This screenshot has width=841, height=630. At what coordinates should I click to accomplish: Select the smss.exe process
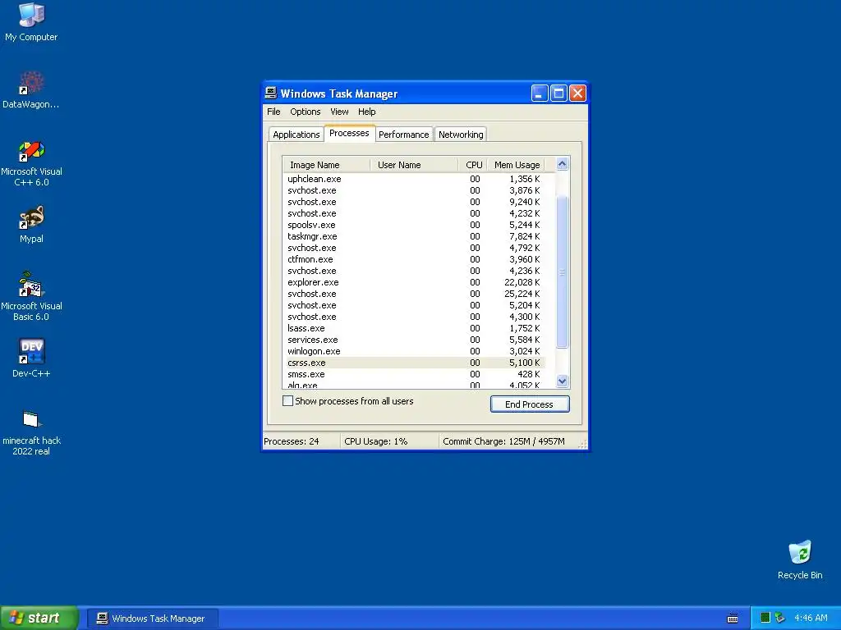[414, 374]
